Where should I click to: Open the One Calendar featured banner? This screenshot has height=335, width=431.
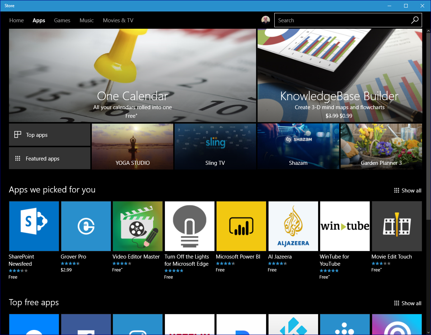(132, 75)
